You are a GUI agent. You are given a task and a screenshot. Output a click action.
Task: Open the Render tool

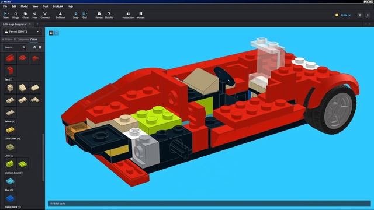pyautogui.click(x=99, y=15)
